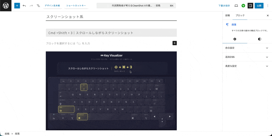Switch to the 投稿 sidebar tab
The width and height of the screenshot is (272, 136).
click(x=227, y=16)
